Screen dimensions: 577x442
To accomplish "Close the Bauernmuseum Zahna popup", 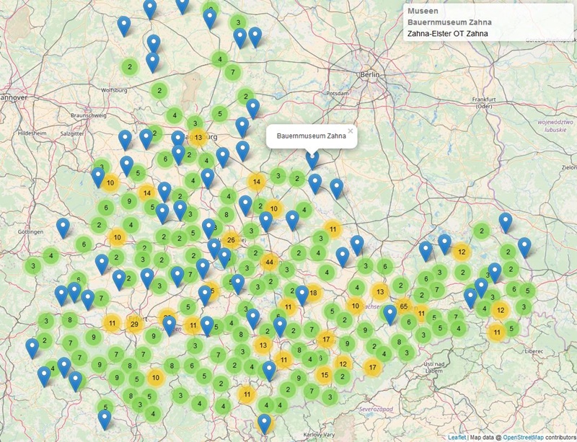I will point(351,131).
